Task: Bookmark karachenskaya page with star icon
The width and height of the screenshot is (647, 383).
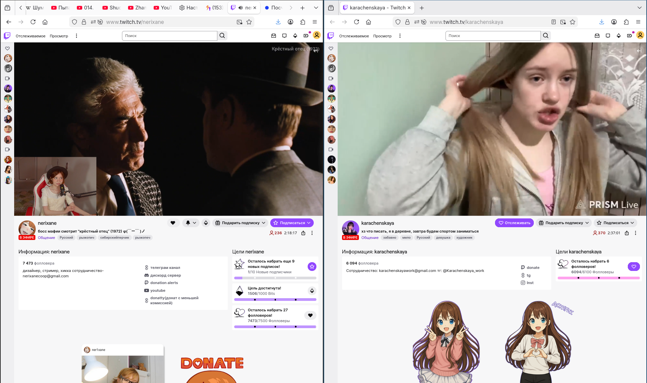Action: (x=572, y=22)
